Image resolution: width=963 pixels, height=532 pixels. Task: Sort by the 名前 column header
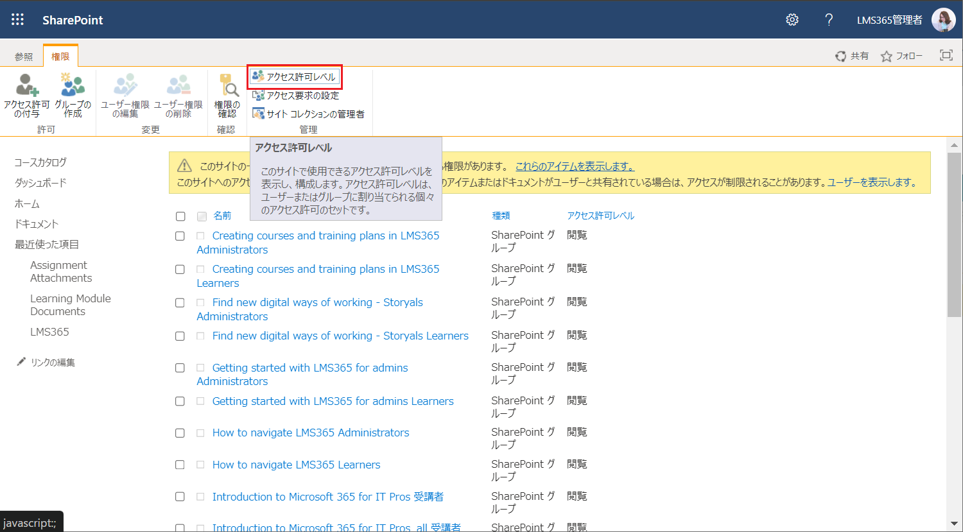(x=222, y=216)
